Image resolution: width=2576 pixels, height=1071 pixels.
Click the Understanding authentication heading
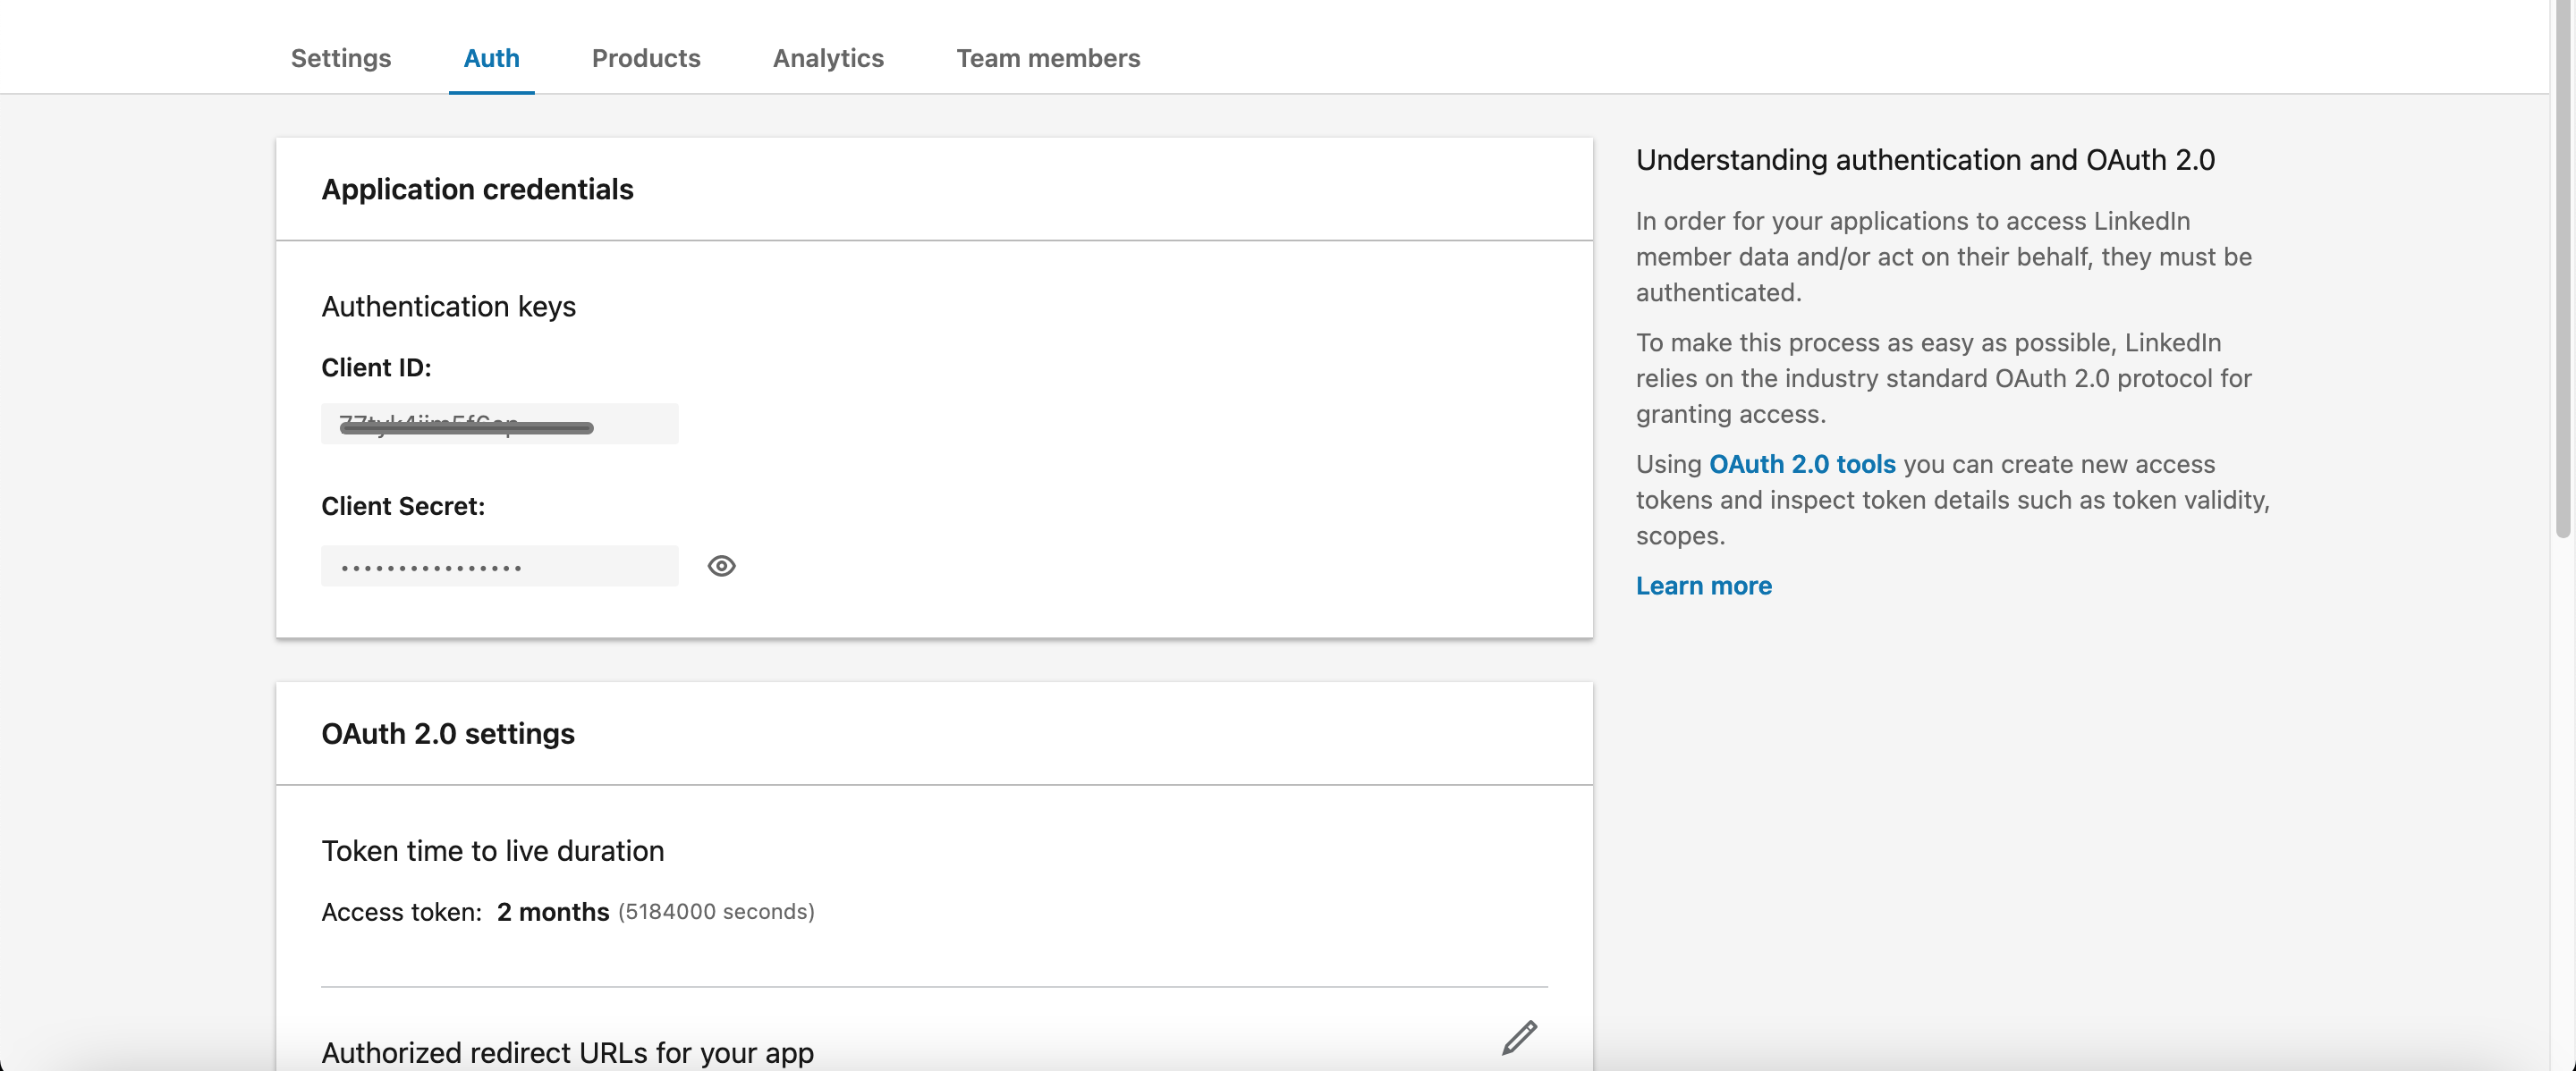[1925, 159]
